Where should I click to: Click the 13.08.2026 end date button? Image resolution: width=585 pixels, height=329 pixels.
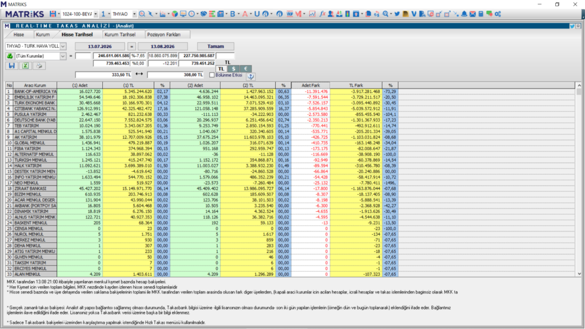click(x=163, y=46)
